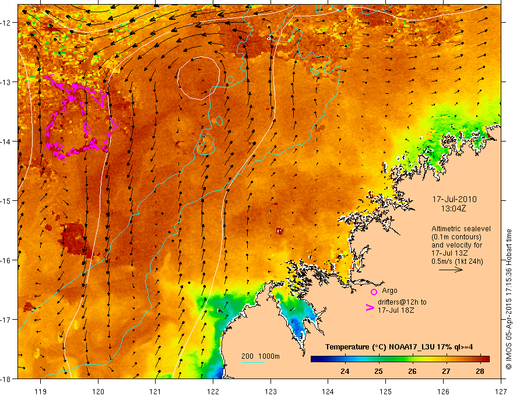Image resolution: width=513 pixels, height=396 pixels.
Task: Click the latitude axis label -18
Action: click(6, 379)
